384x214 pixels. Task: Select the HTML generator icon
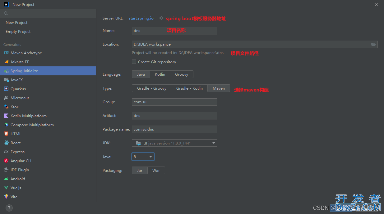coord(6,134)
